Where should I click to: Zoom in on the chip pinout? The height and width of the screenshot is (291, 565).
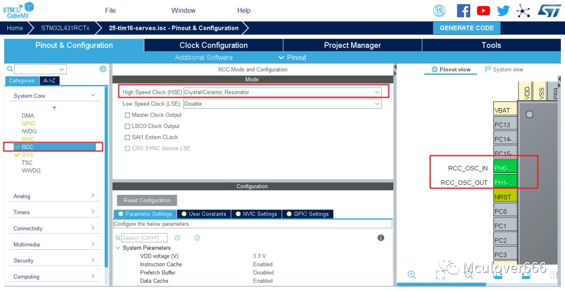coord(412,275)
